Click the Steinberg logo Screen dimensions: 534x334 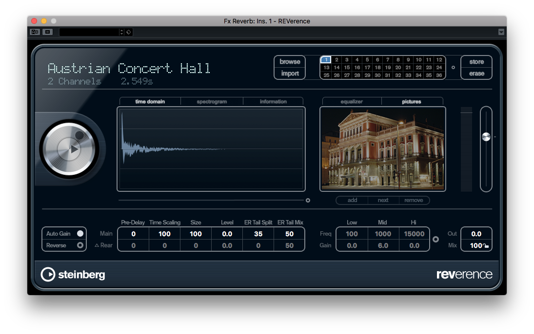[73, 275]
